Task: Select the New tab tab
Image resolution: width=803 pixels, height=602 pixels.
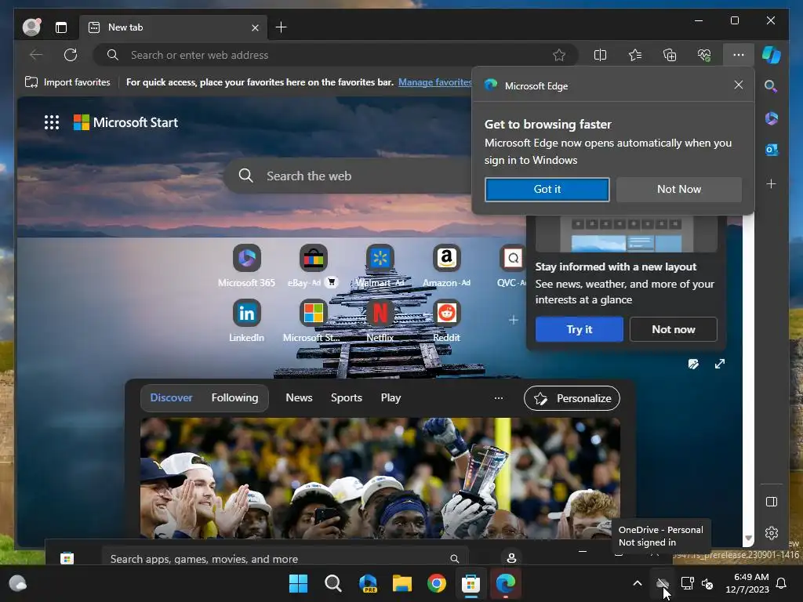Action: click(173, 27)
